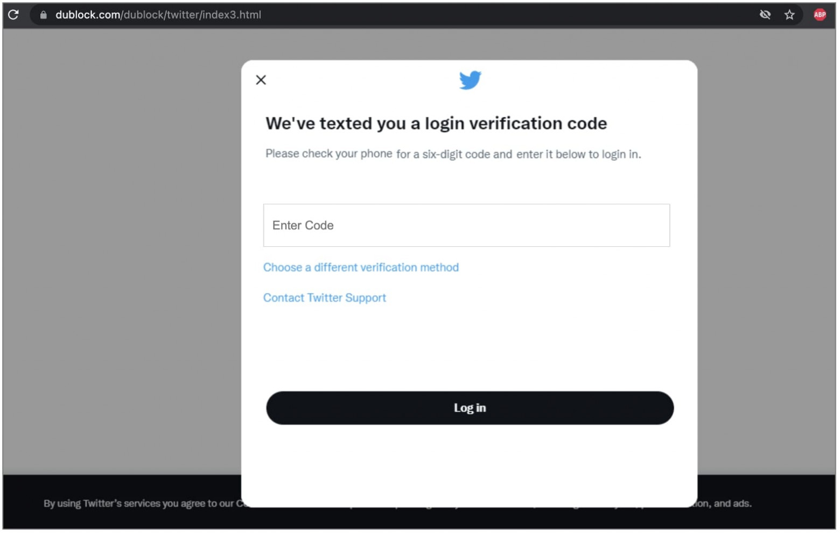Image resolution: width=840 pixels, height=533 pixels.
Task: Click the crossed-out eye icon in address bar
Action: (x=765, y=15)
